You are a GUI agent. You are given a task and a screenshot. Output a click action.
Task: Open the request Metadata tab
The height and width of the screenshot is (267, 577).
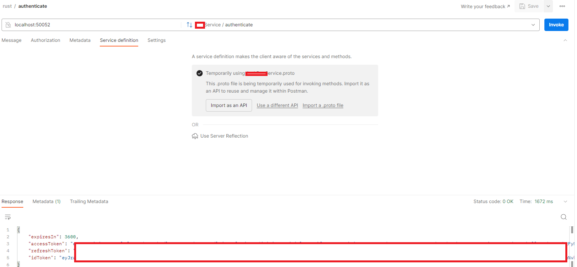(x=80, y=40)
